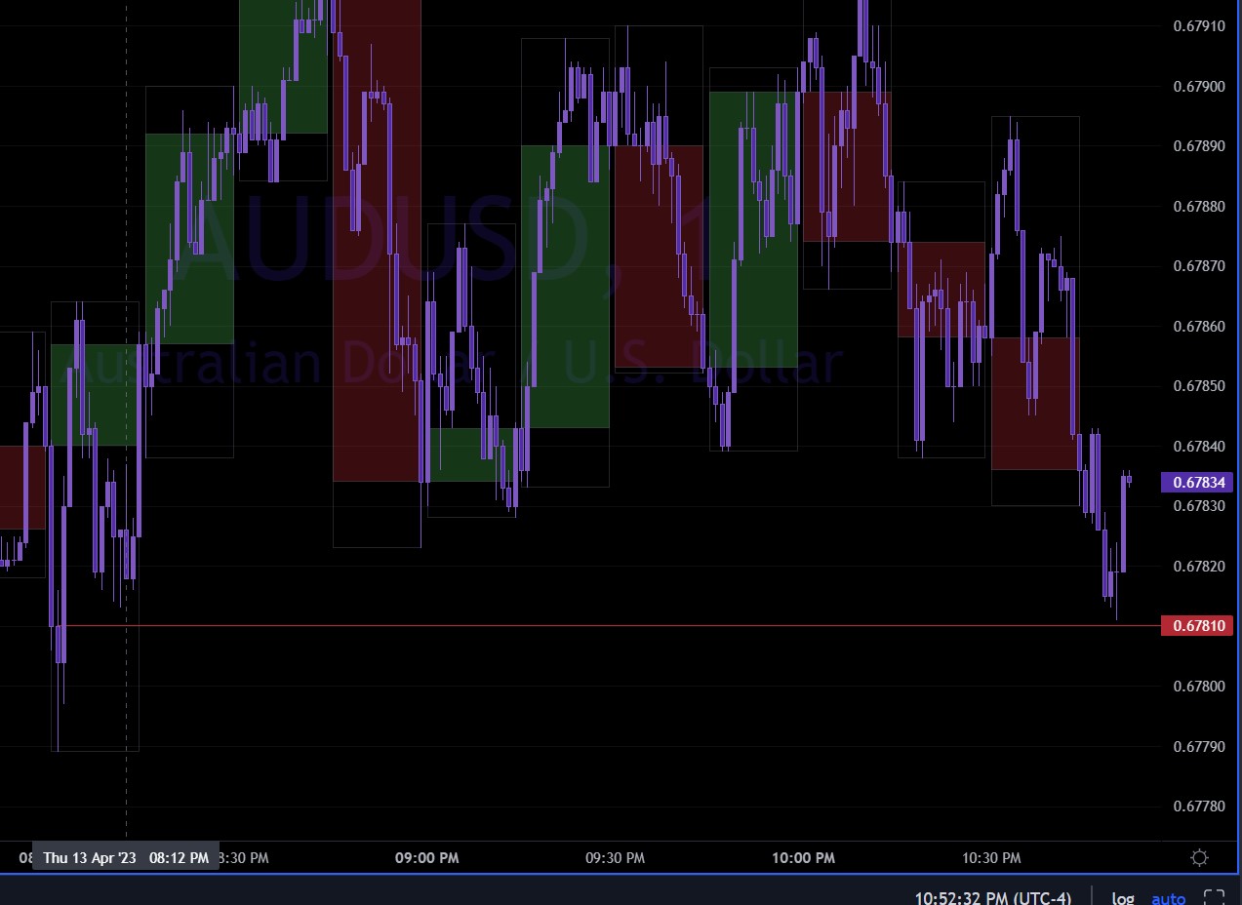Click the Thu 13 Apr '23 08:12 PM crosshair date label

coord(126,857)
